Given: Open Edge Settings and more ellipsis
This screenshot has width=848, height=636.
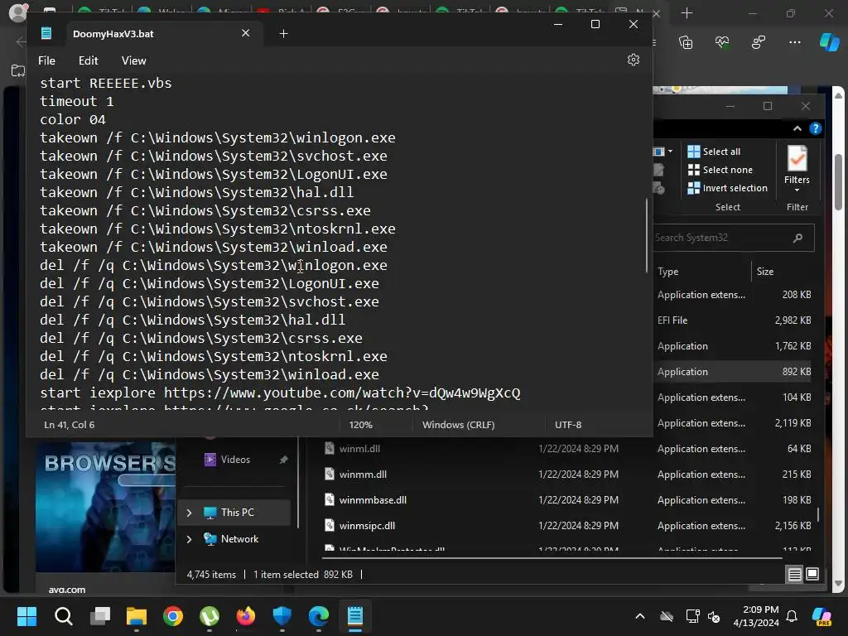Looking at the screenshot, I should tap(795, 42).
